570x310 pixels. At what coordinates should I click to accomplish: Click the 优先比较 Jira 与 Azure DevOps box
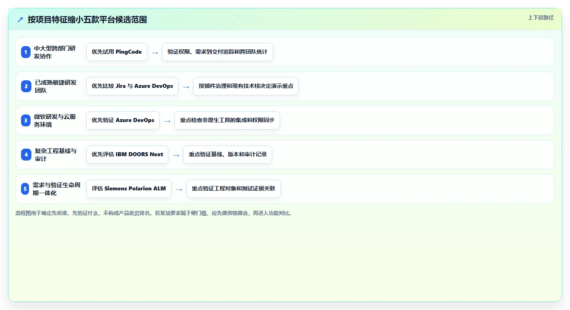tap(132, 86)
